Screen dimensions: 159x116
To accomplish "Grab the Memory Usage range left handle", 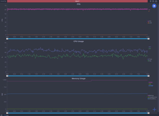I will pyautogui.click(x=7, y=113).
